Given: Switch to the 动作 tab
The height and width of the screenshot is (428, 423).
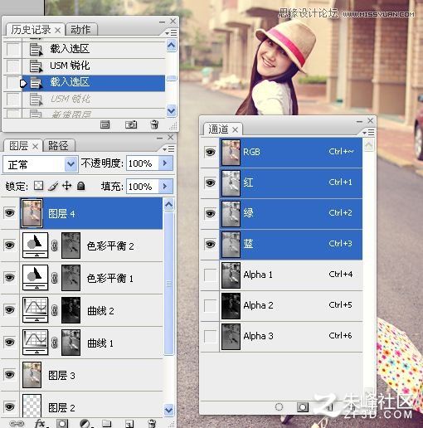Looking at the screenshot, I should pyautogui.click(x=81, y=29).
